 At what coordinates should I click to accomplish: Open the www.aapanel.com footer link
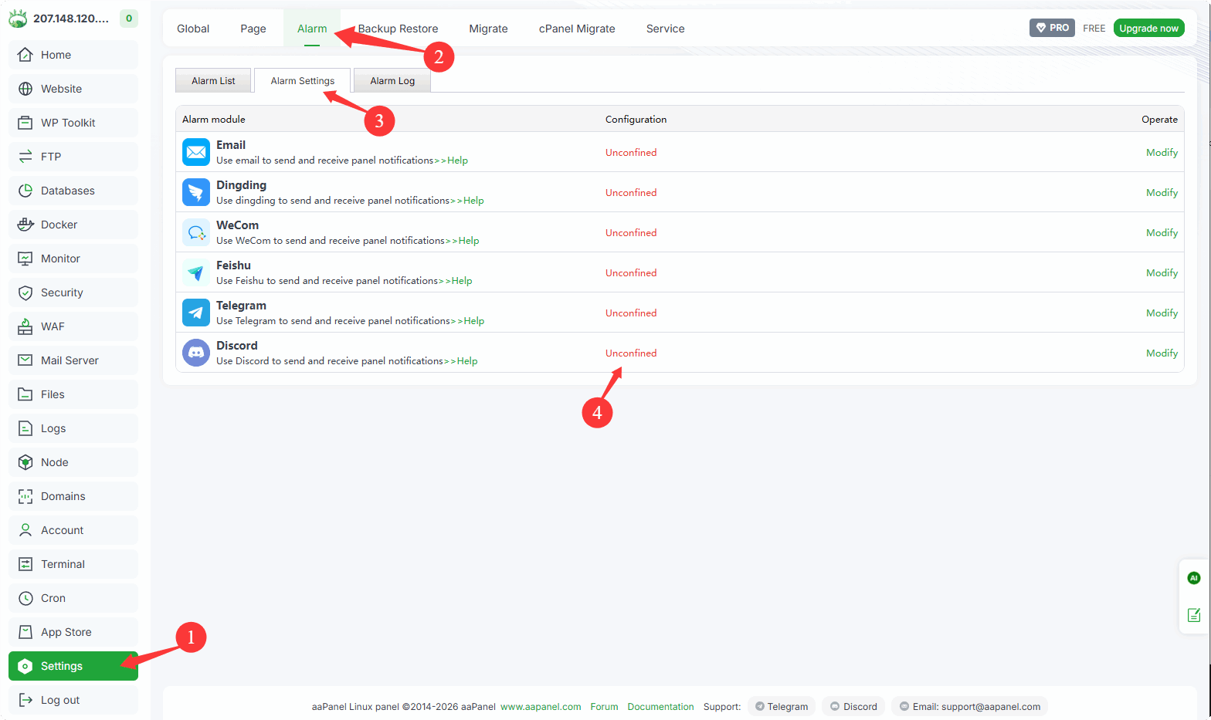point(541,707)
